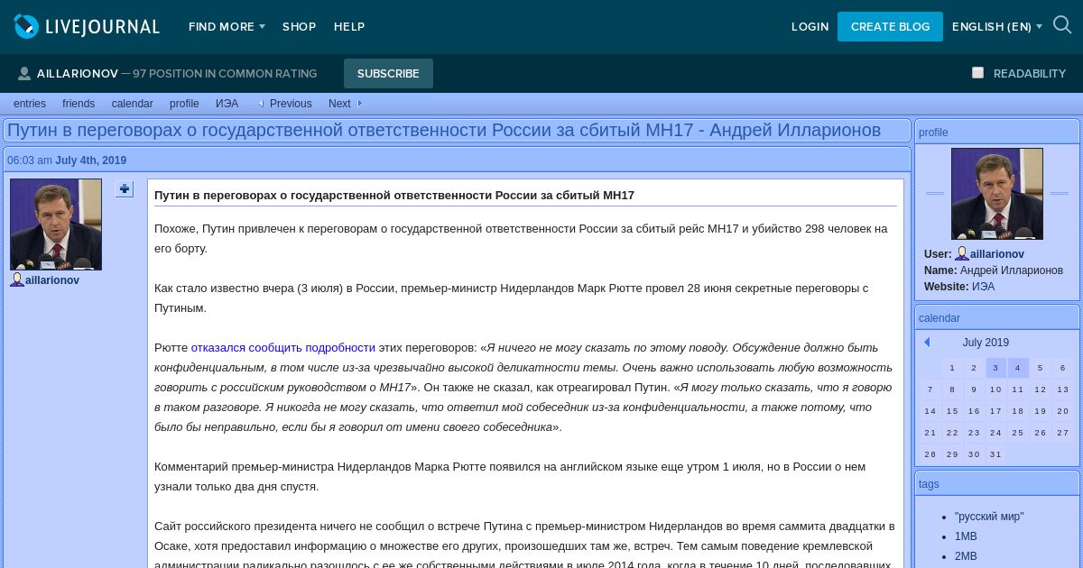Open the profile navigation link

point(184,104)
